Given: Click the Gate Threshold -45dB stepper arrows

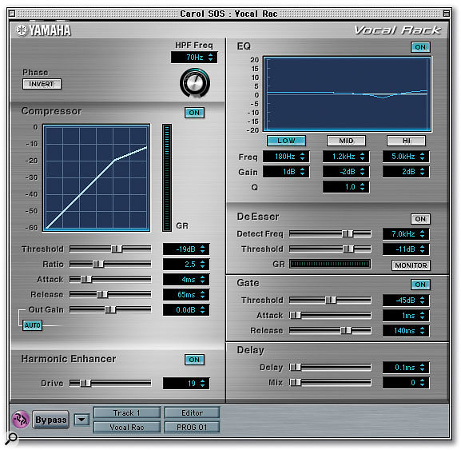Looking at the screenshot, I should tap(422, 301).
